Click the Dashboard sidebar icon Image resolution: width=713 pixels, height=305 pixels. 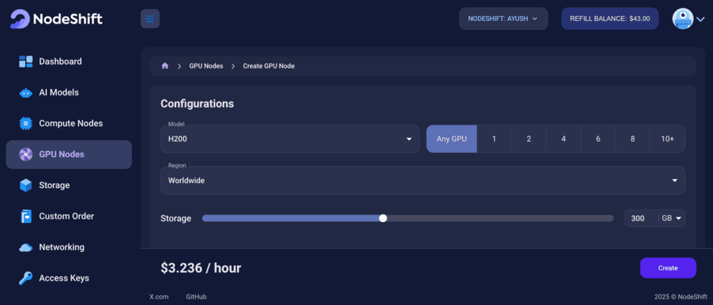(x=26, y=61)
